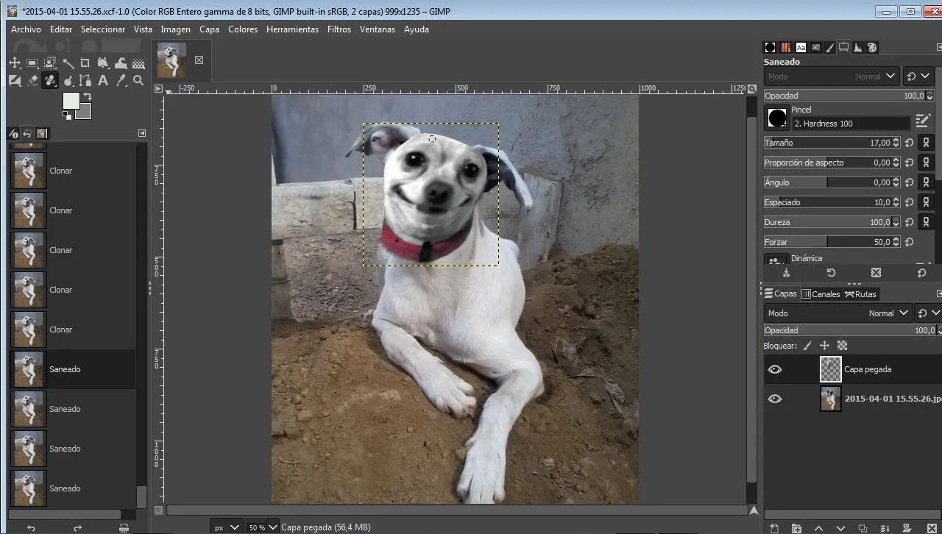Select the Warp Transform tool
Viewport: 942px width, 534px height.
[x=121, y=63]
